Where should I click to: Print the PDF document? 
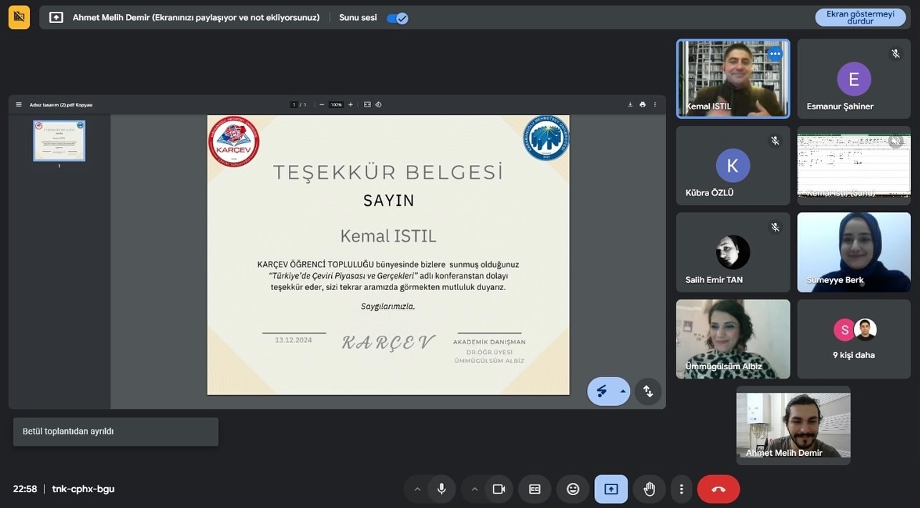coord(643,104)
